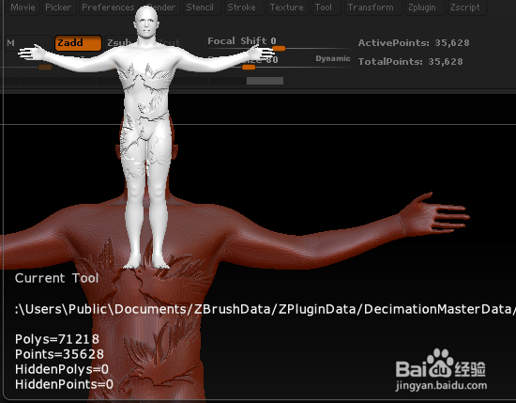Click the HiddenPoints=0 info line
The width and height of the screenshot is (516, 403).
pos(64,384)
